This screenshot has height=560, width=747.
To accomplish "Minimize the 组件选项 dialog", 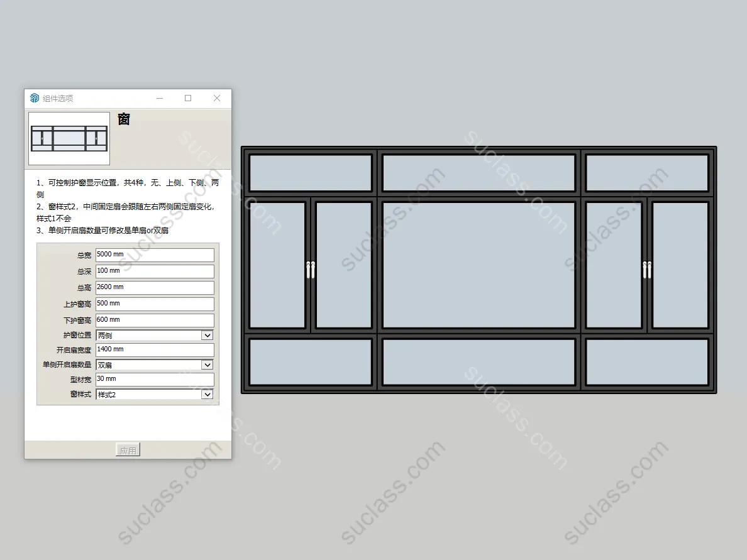I will (160, 98).
